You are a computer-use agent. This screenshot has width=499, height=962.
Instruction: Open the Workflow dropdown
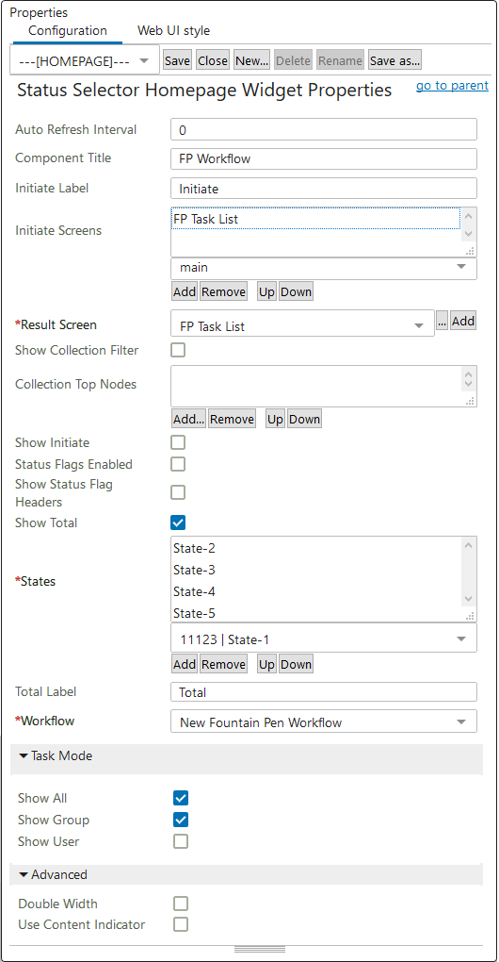coord(323,722)
